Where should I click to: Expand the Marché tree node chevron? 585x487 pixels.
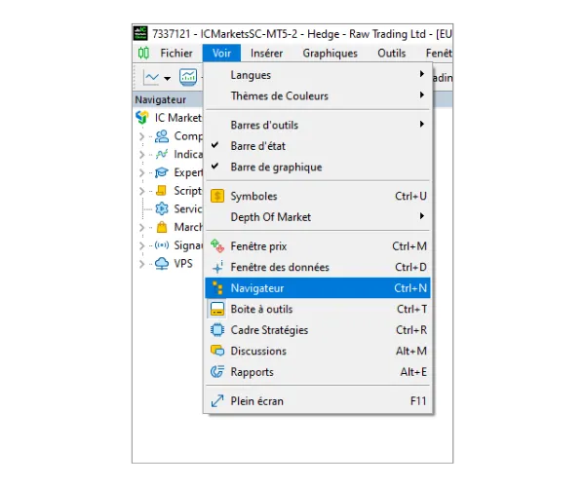coord(141,227)
